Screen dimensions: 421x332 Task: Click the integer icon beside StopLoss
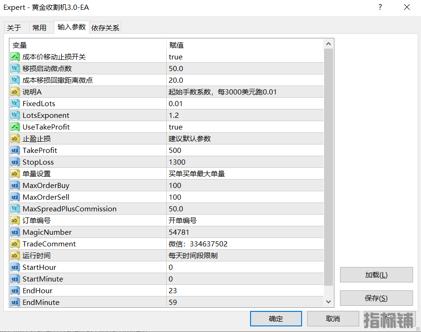(15, 162)
